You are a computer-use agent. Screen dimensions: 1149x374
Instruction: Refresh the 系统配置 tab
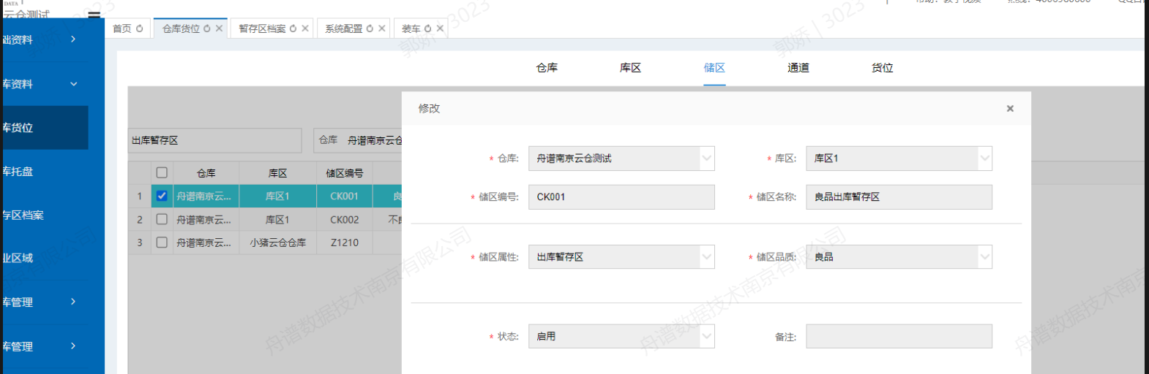click(x=370, y=28)
